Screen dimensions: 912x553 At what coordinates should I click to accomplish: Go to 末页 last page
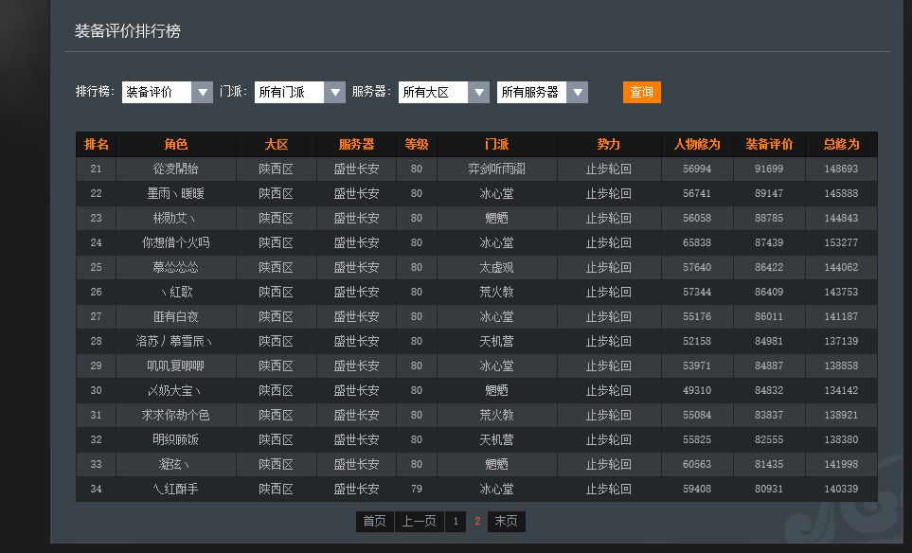point(506,521)
